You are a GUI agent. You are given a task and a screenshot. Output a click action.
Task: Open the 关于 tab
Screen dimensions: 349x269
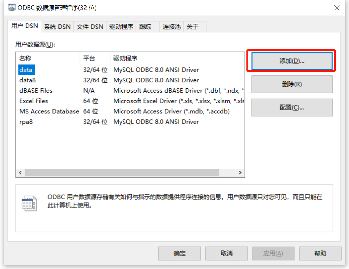click(193, 26)
